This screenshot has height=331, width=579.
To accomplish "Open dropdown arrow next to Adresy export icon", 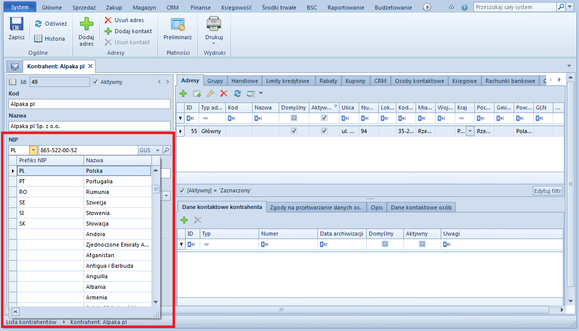I will tap(261, 93).
